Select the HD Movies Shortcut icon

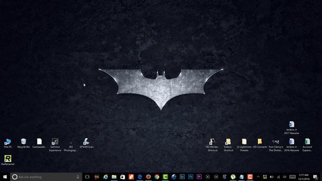(212, 145)
